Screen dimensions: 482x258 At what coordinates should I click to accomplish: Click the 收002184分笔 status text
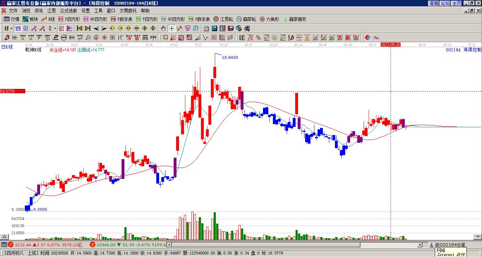click(450, 245)
